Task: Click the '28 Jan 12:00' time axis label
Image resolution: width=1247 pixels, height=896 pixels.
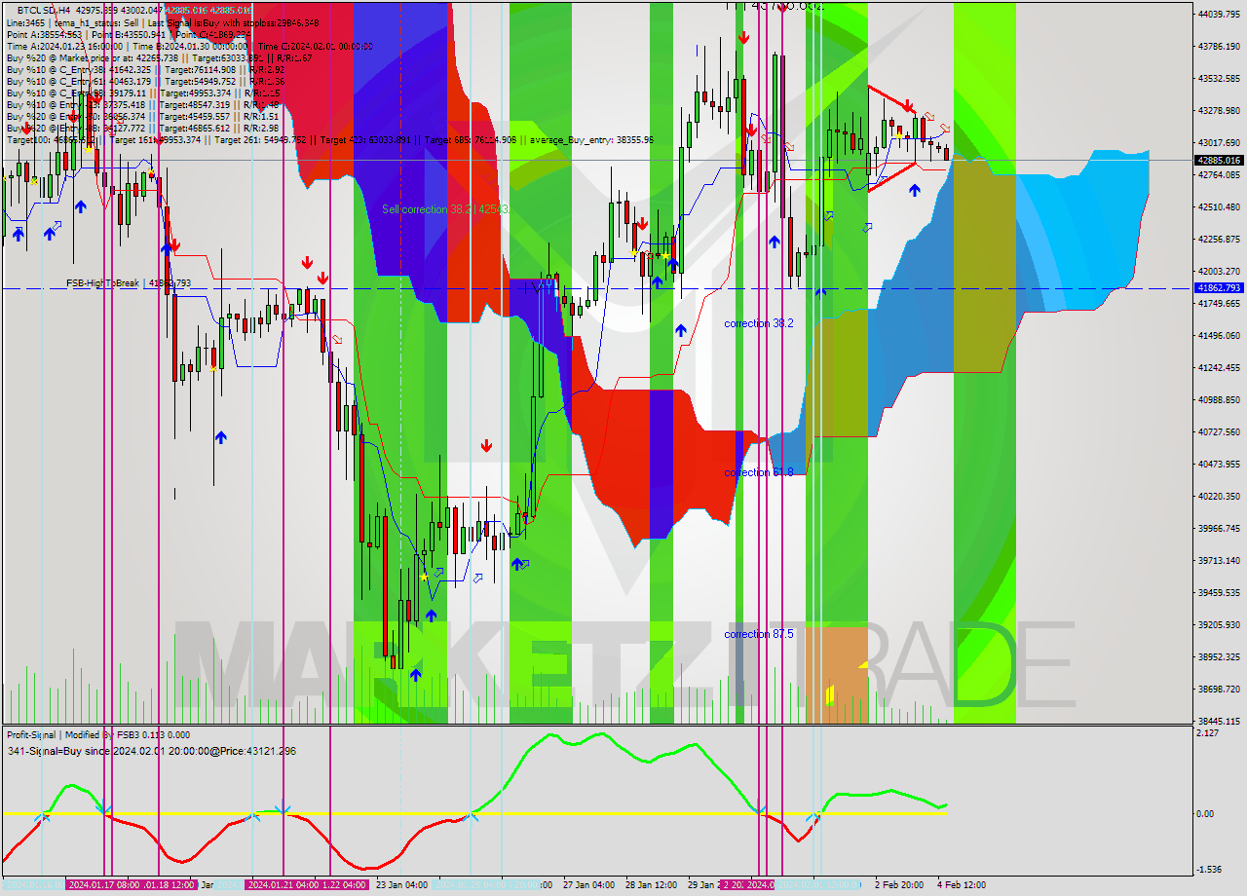Action: tap(651, 884)
